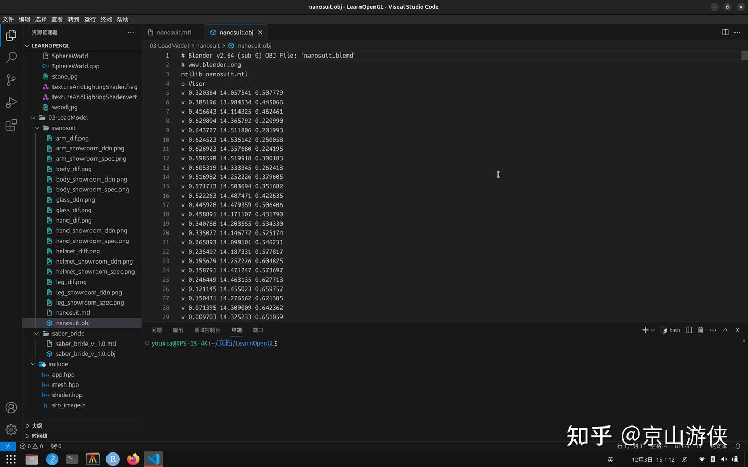Image resolution: width=748 pixels, height=467 pixels.
Task: Switch to the 调试控制台 panel tab
Action: pyautogui.click(x=206, y=329)
